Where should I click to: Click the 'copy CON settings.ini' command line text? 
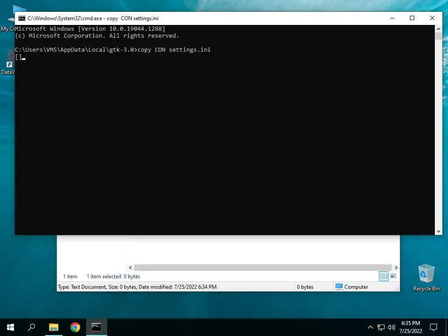click(x=174, y=50)
